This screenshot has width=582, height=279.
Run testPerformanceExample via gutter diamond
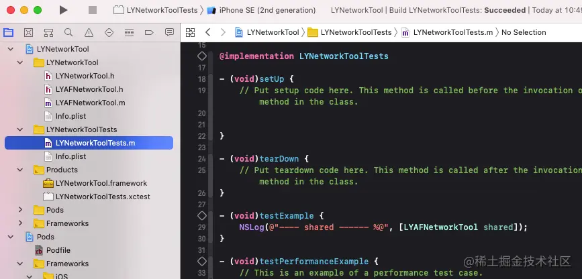(201, 261)
